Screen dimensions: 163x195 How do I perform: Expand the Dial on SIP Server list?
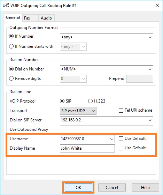click(x=150, y=120)
